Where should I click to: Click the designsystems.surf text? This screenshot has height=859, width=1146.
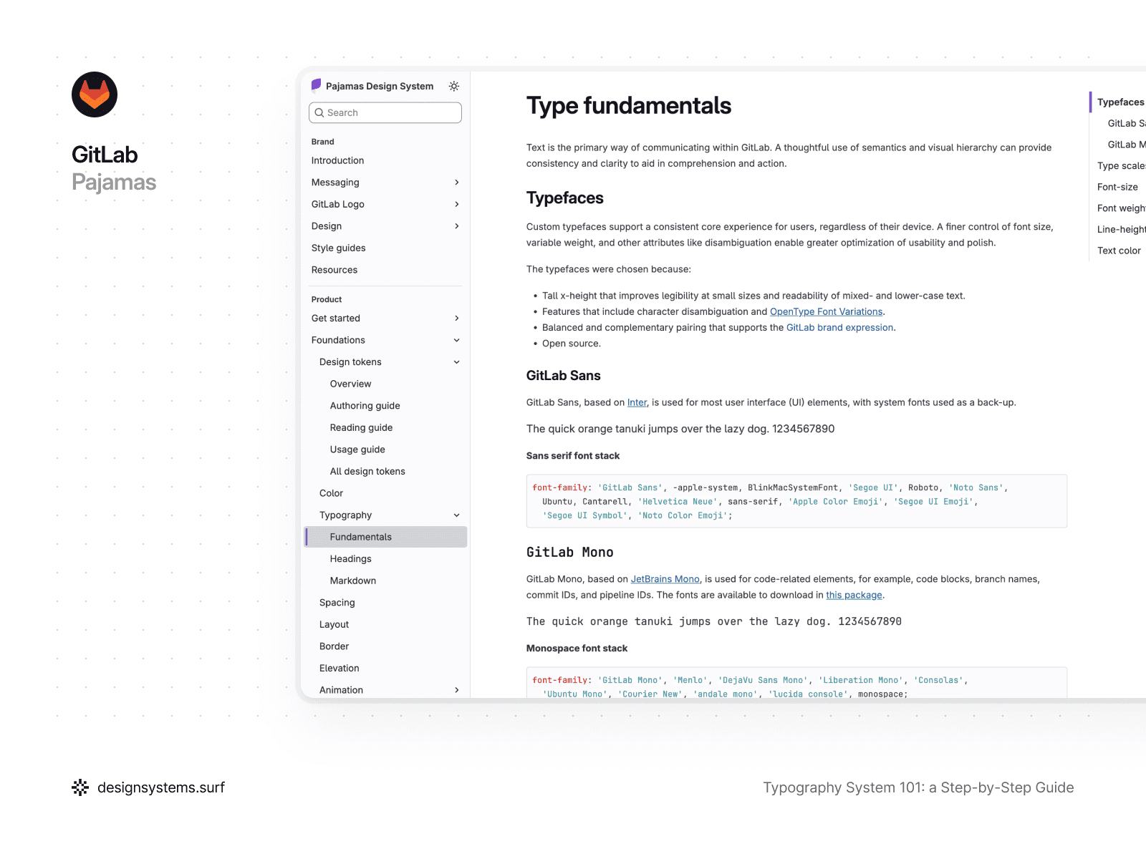pos(161,787)
